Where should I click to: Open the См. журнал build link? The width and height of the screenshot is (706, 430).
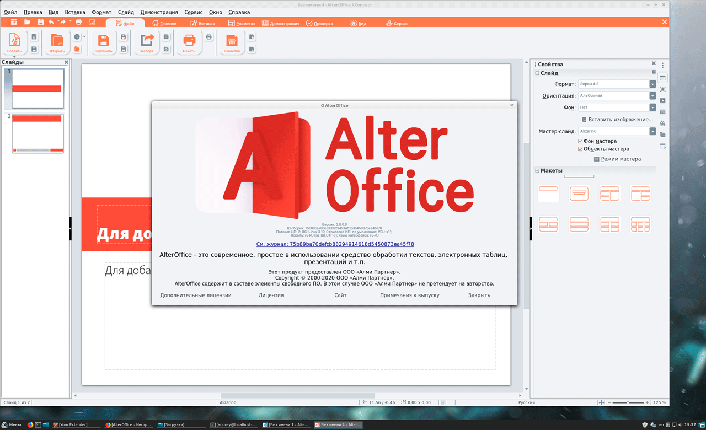[335, 244]
